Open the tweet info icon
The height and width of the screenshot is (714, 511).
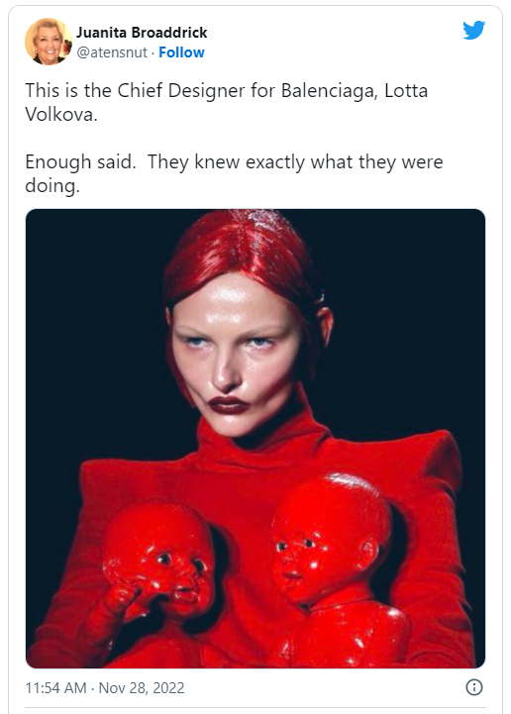(474, 687)
